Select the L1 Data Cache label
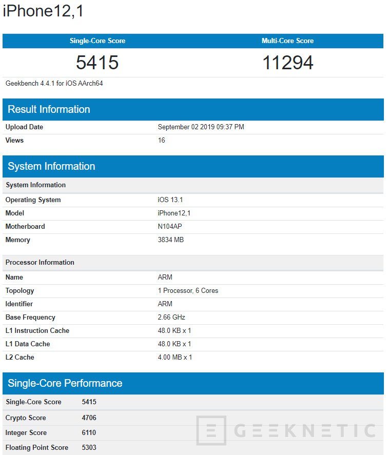The width and height of the screenshot is (388, 455). [28, 344]
